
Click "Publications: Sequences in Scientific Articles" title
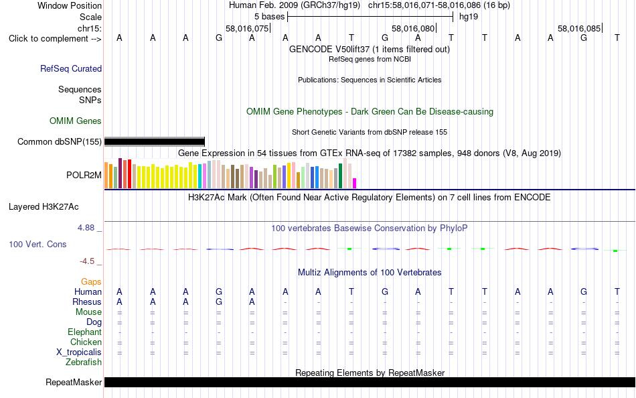(370, 80)
